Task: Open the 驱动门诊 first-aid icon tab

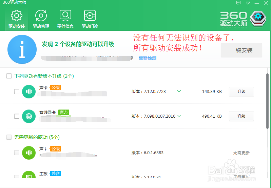Action: point(90,19)
